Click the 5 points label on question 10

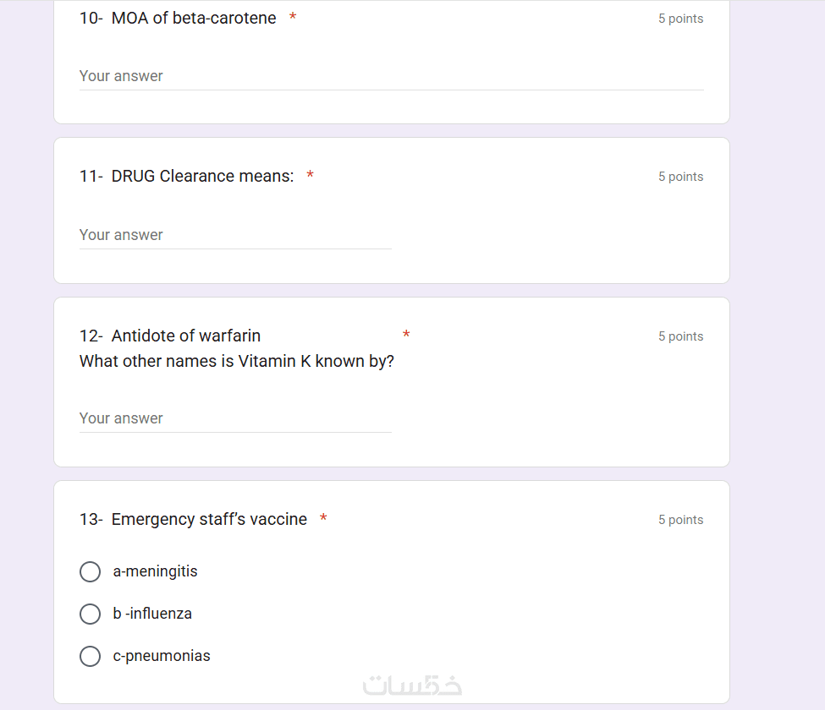point(680,19)
